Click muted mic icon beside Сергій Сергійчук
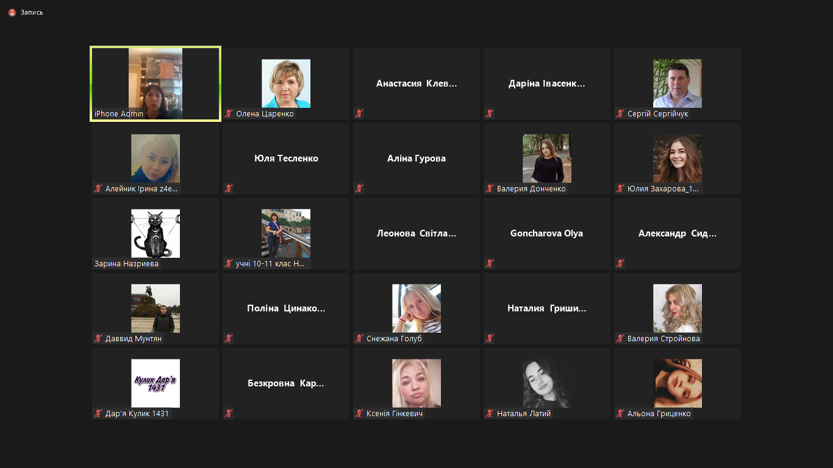Screen dimensions: 833x468 coord(621,114)
